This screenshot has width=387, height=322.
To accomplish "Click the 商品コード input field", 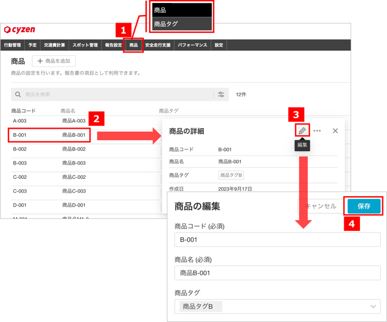I will pos(277,240).
